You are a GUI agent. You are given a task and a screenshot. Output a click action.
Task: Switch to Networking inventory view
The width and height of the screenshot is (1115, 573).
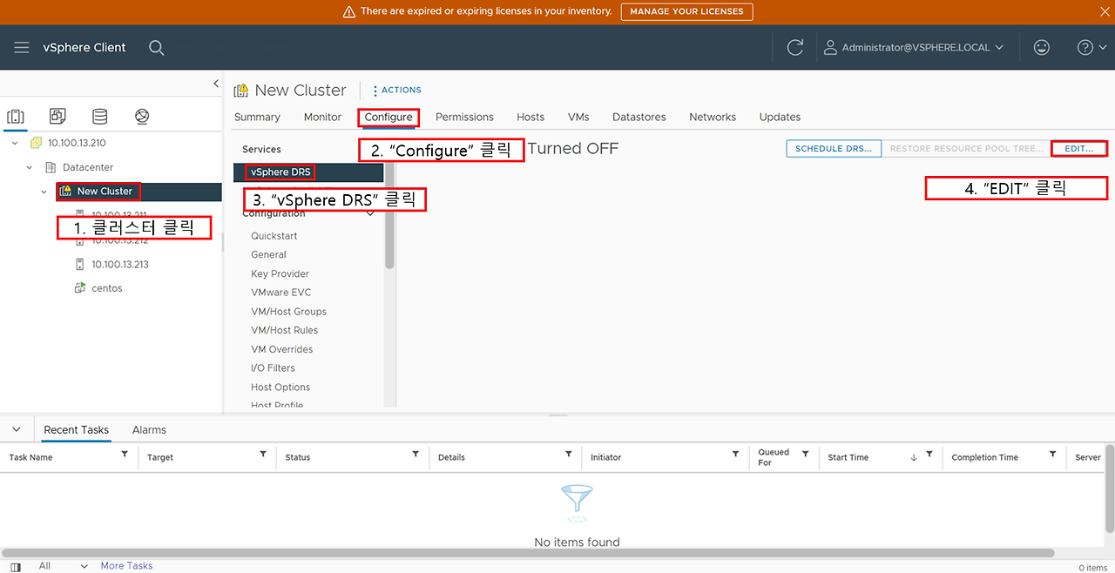(142, 117)
